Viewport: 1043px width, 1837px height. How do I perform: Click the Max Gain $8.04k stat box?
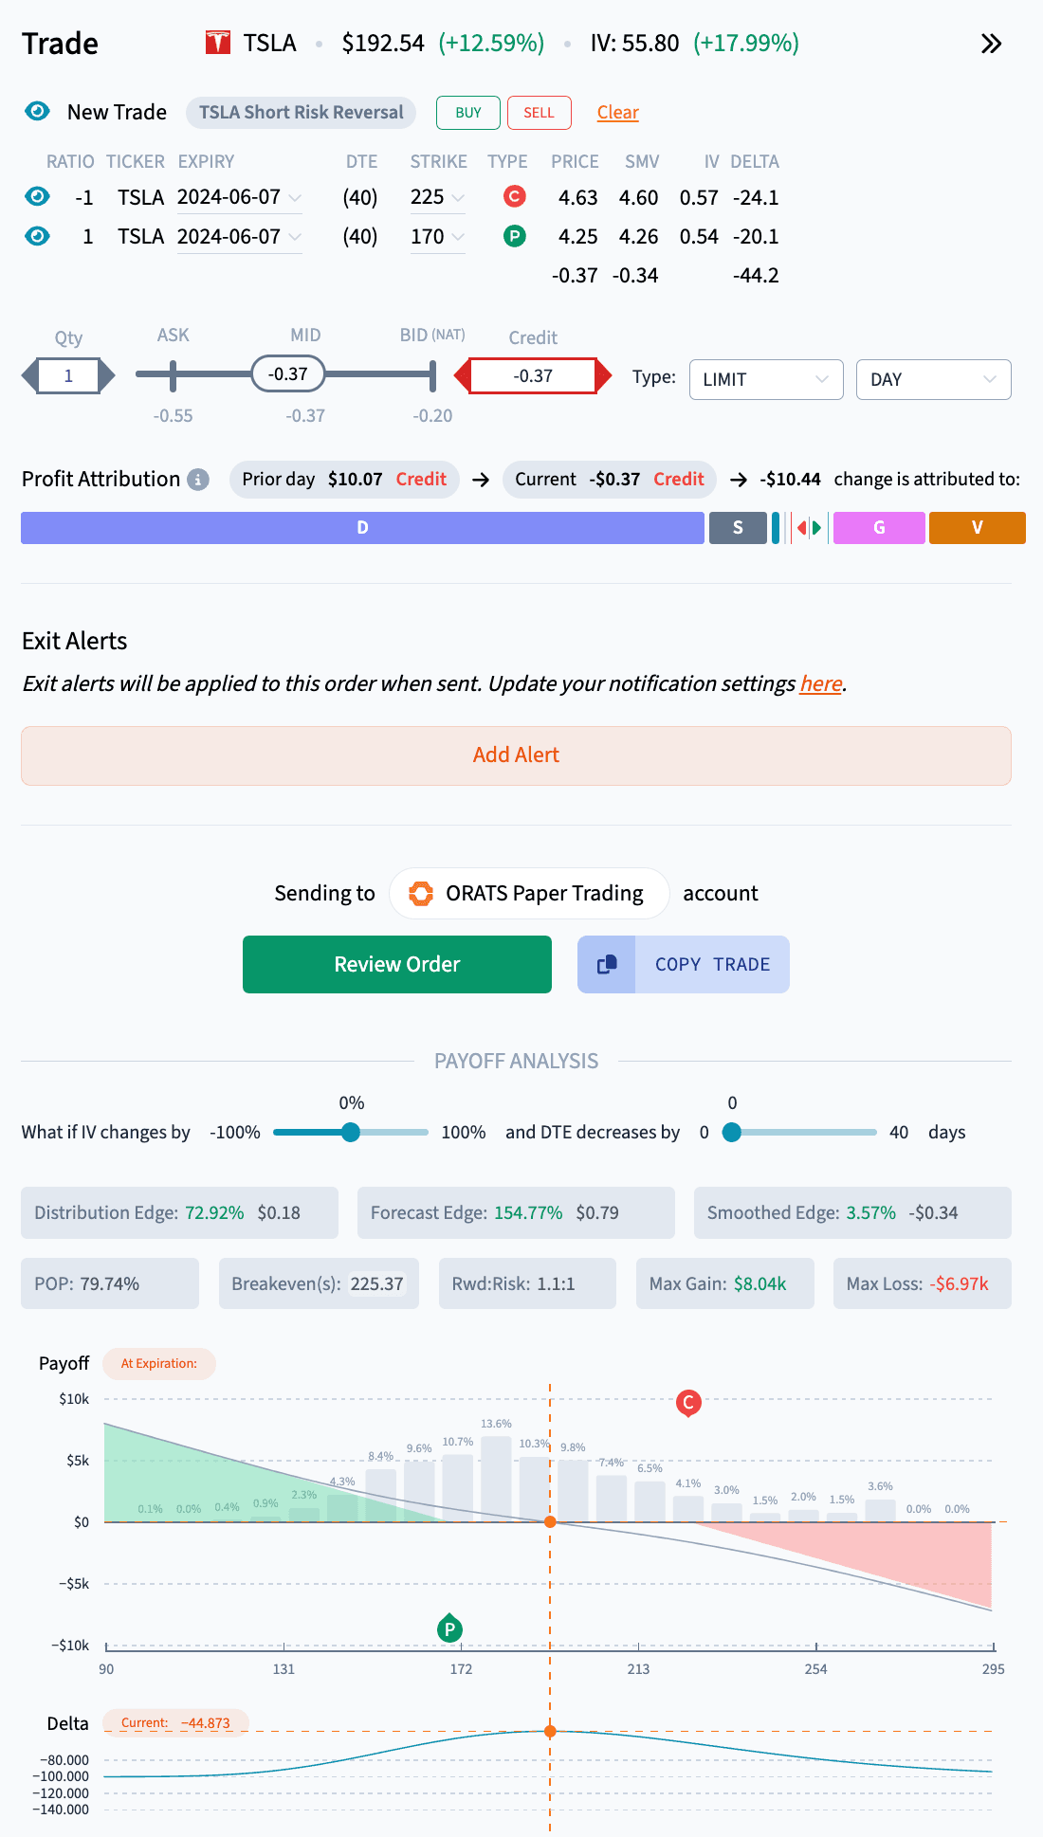tap(725, 1284)
